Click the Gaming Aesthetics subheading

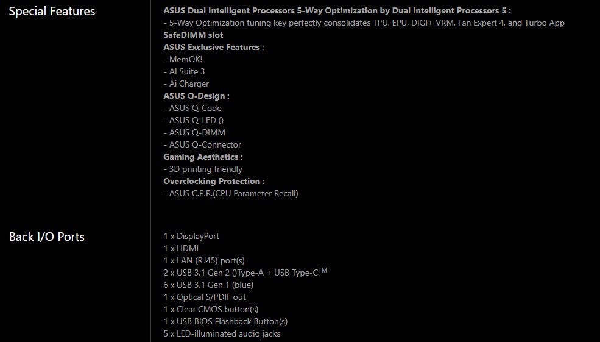coord(203,157)
